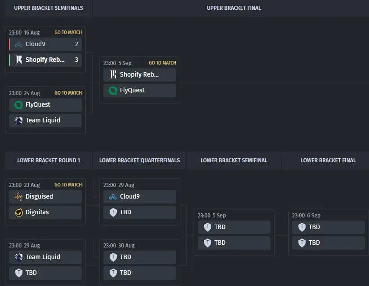Click TBD shield icon below Cloud9 quarterfinal
The height and width of the screenshot is (286, 369).
pyautogui.click(x=113, y=212)
